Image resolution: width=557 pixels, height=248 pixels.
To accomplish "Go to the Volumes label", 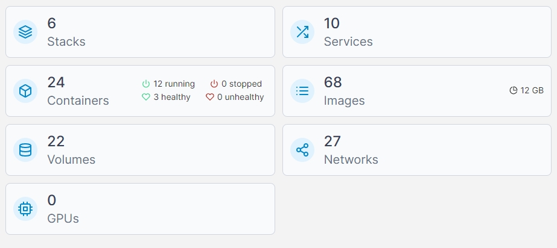I will coord(71,160).
